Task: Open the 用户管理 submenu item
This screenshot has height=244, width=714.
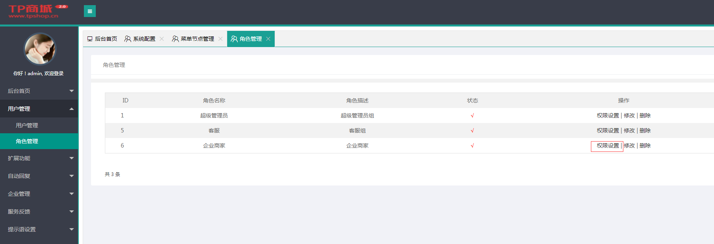Action: coord(27,125)
